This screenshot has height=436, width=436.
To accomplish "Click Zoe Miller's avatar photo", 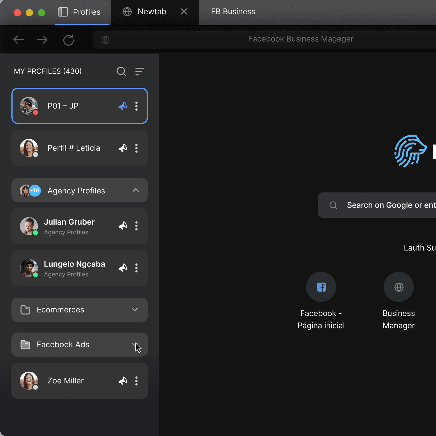I will [29, 381].
